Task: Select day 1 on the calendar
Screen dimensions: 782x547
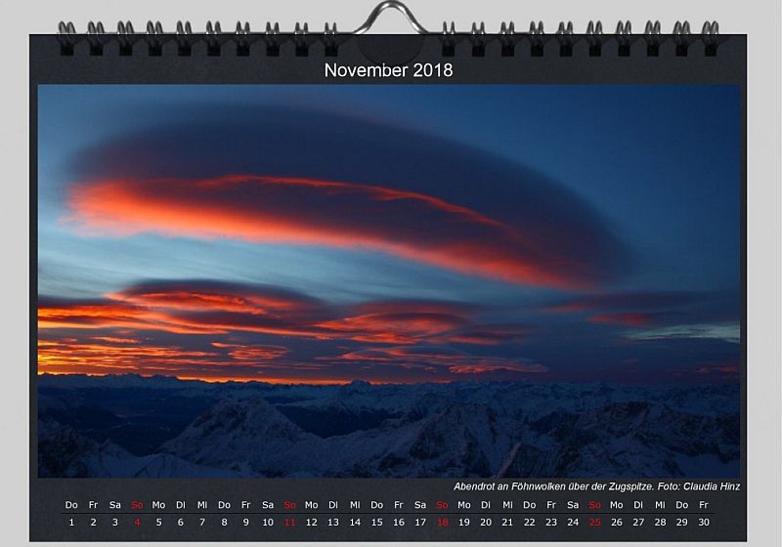Action: [x=71, y=522]
